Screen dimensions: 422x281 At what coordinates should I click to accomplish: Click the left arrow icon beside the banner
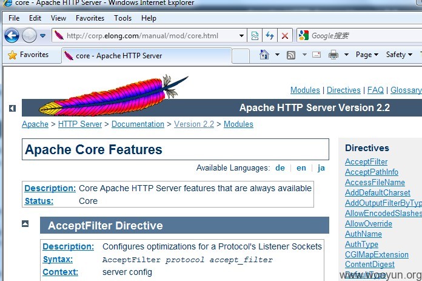pyautogui.click(x=12, y=108)
